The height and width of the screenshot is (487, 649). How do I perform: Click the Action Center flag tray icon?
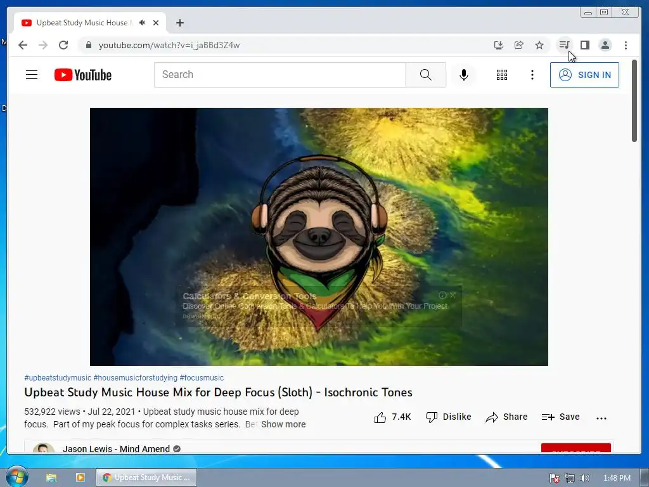tap(555, 478)
